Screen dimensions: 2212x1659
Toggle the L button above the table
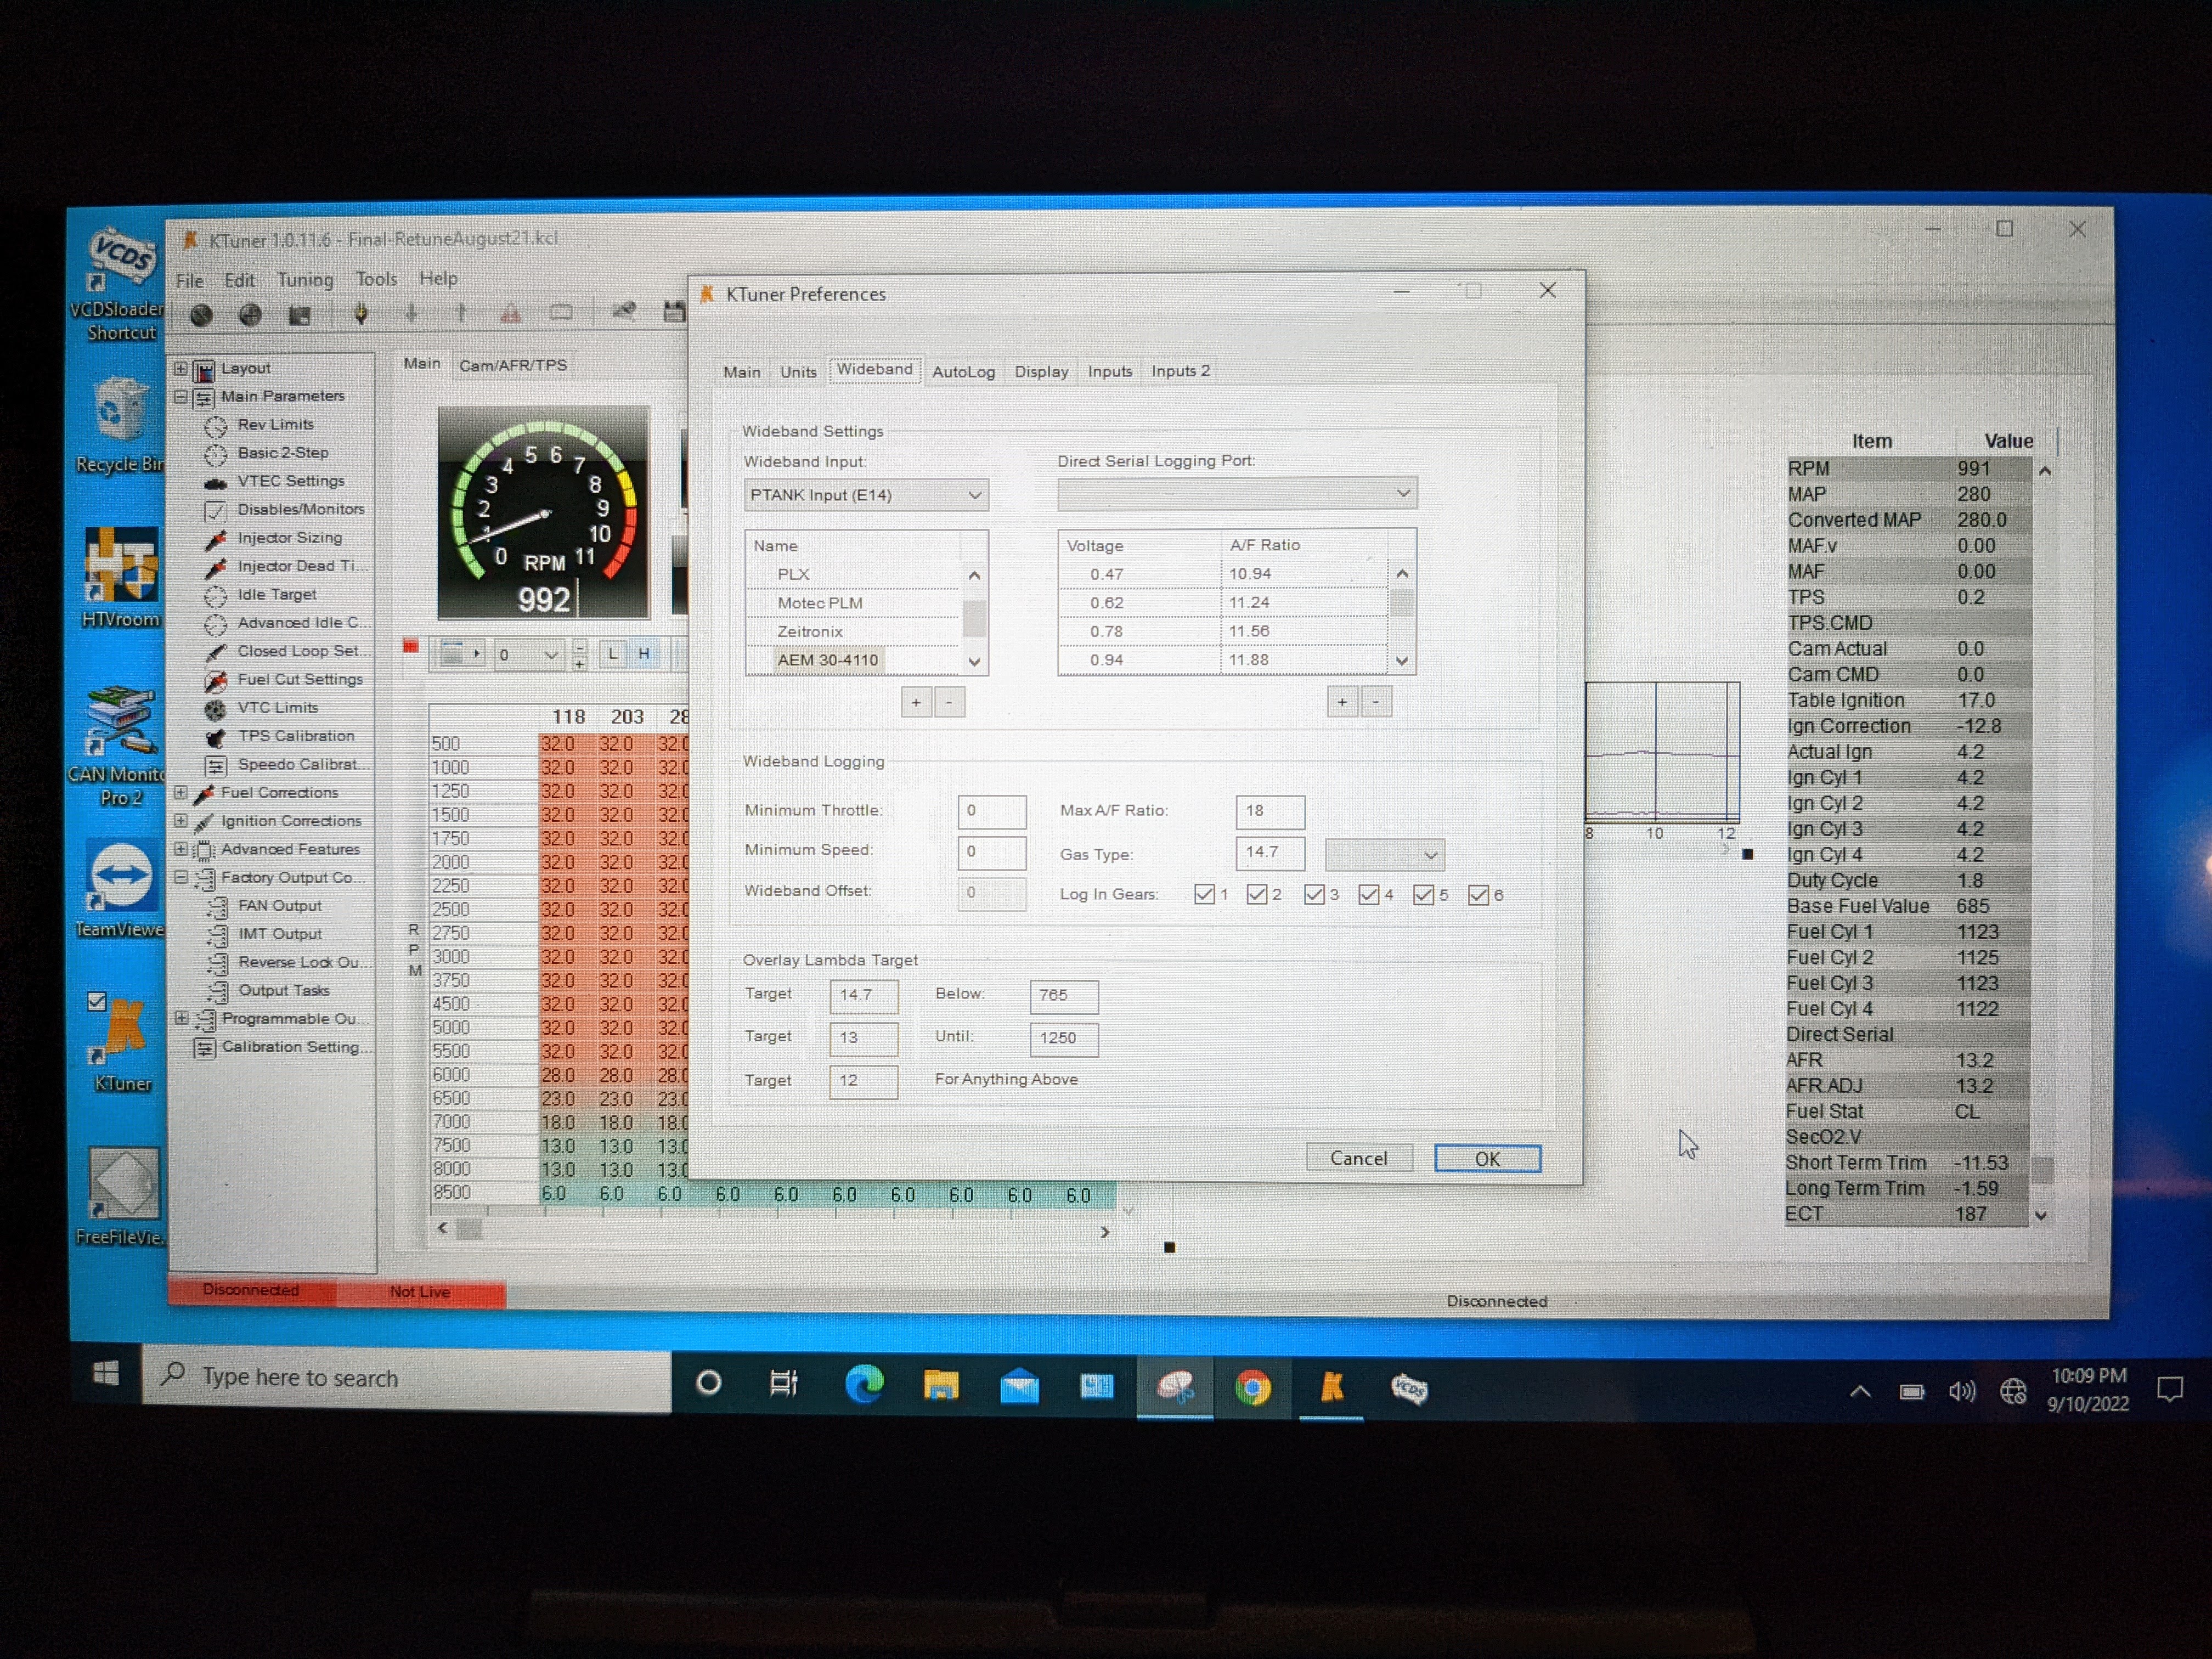(613, 654)
